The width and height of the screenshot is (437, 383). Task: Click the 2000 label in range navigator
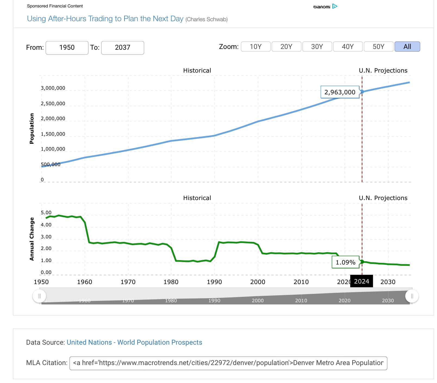click(258, 300)
